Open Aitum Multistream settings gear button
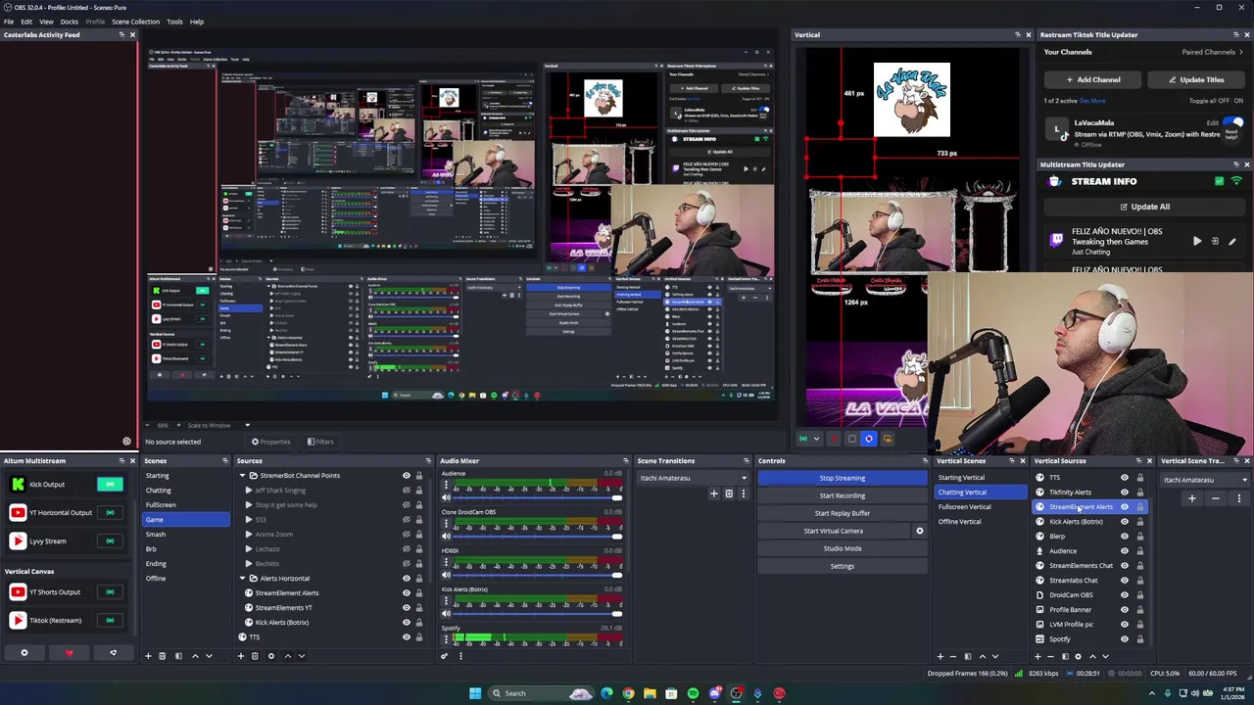The height and width of the screenshot is (705, 1254). [24, 653]
